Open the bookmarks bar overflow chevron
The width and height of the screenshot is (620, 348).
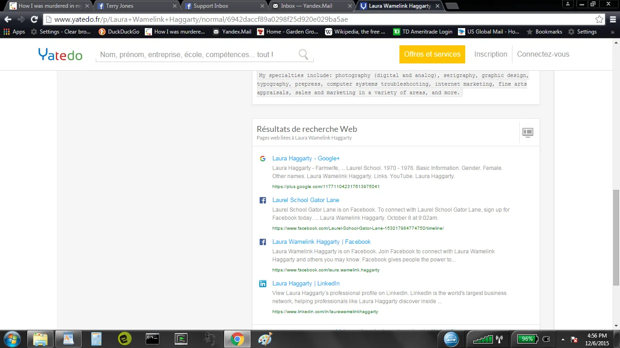pyautogui.click(x=612, y=32)
